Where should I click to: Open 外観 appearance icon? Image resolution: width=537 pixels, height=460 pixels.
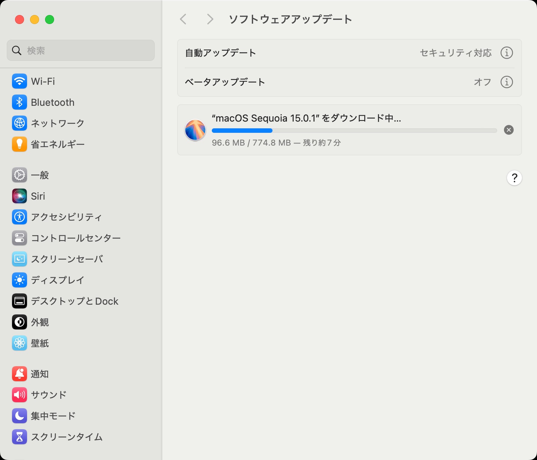coord(20,322)
